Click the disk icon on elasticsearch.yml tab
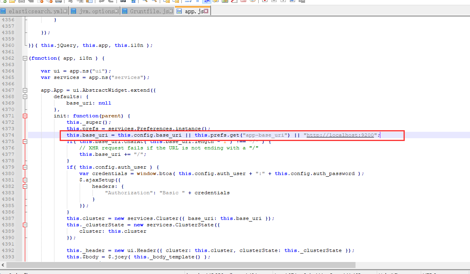The image size is (470, 274). (3, 11)
